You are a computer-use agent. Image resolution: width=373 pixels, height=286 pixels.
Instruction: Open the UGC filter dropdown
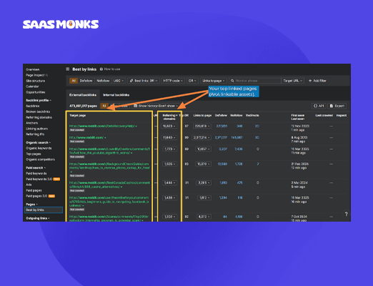click(119, 81)
